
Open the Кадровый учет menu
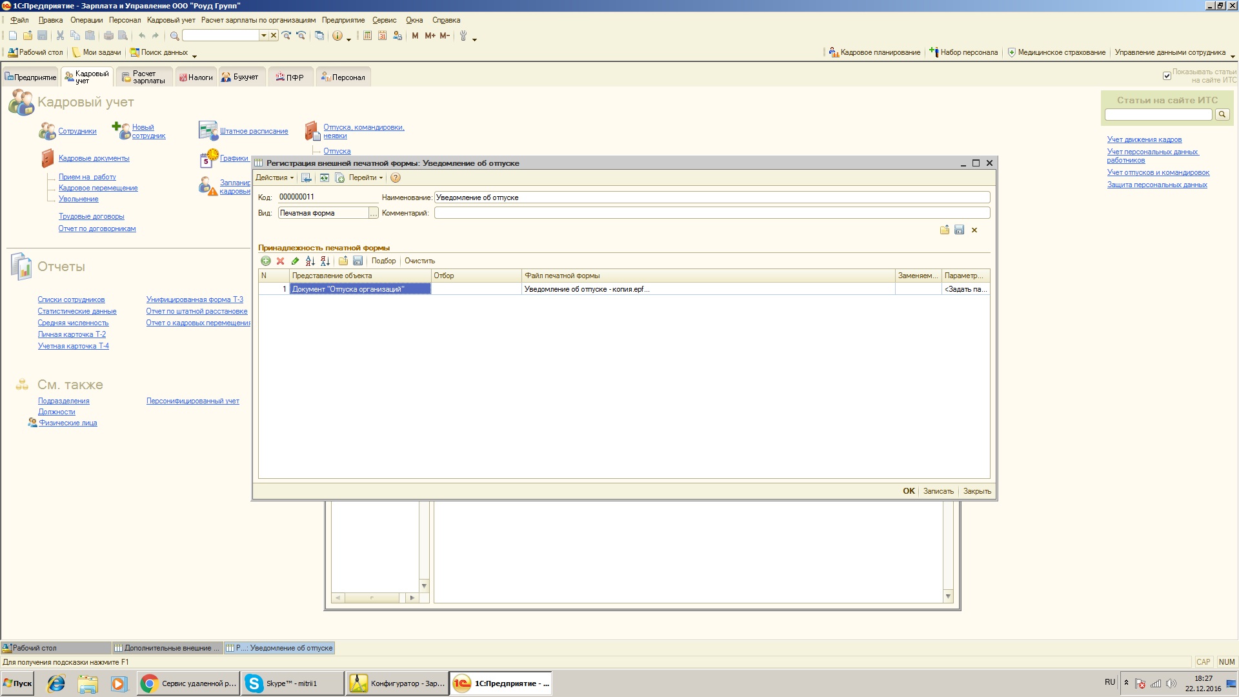click(x=170, y=20)
